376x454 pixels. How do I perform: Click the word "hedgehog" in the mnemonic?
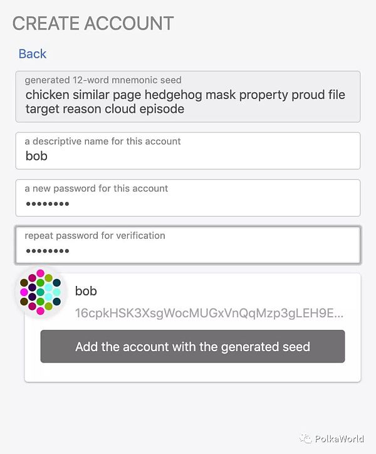[177, 95]
